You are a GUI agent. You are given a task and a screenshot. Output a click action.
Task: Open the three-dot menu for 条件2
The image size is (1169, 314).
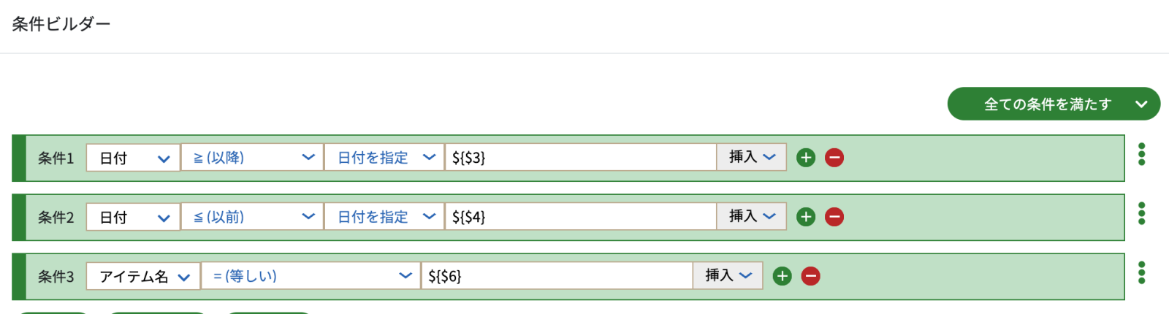pyautogui.click(x=1141, y=213)
